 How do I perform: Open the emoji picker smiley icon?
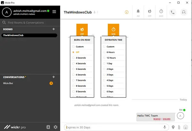coord(186,127)
